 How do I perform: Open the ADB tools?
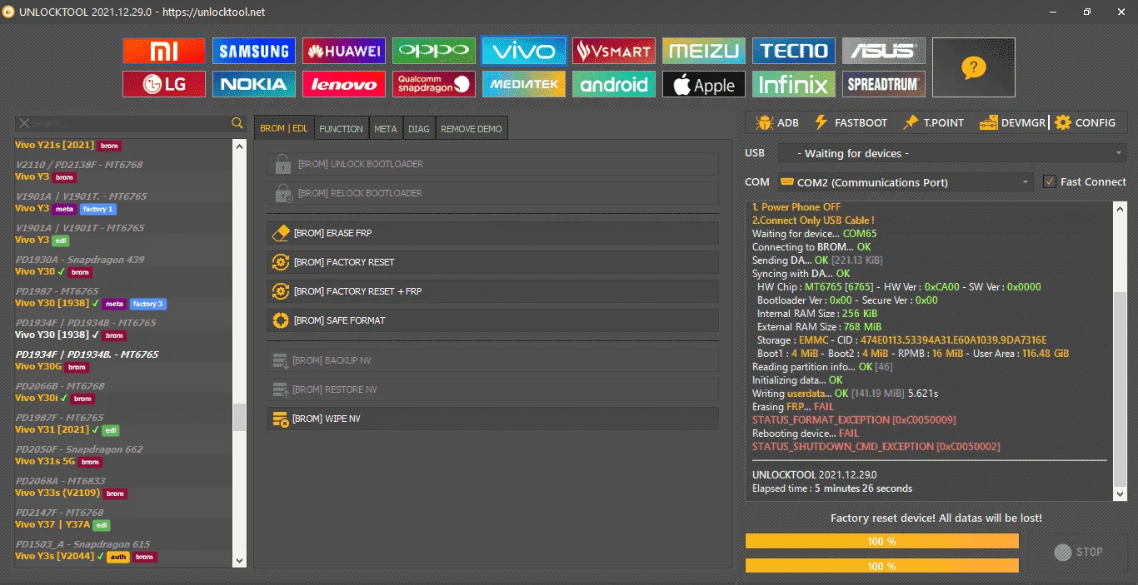point(777,122)
